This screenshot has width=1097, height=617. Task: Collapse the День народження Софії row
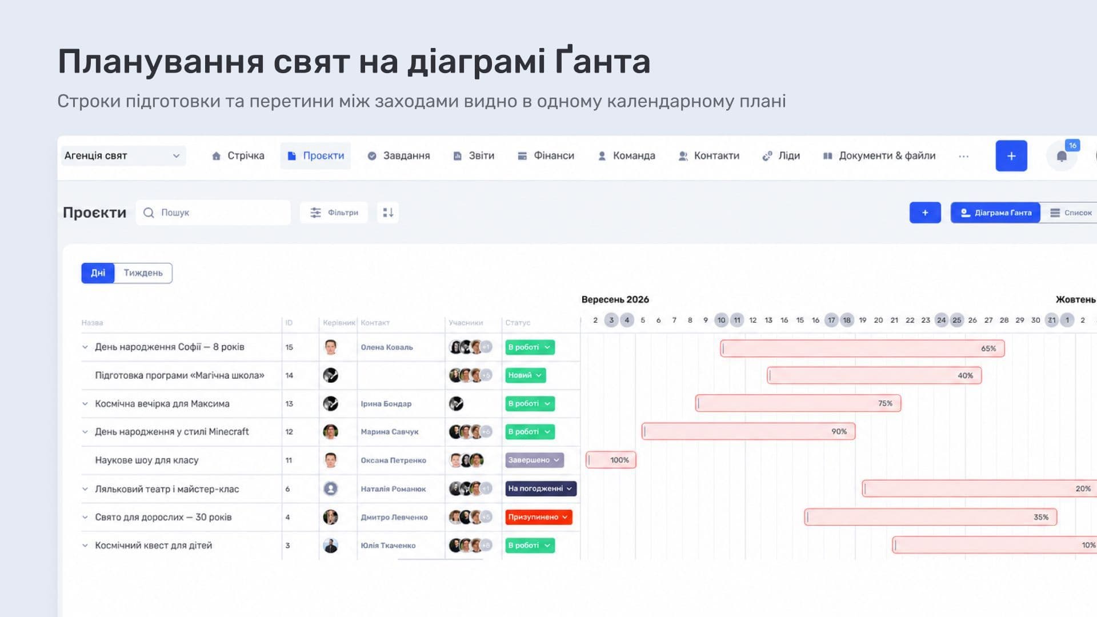85,347
